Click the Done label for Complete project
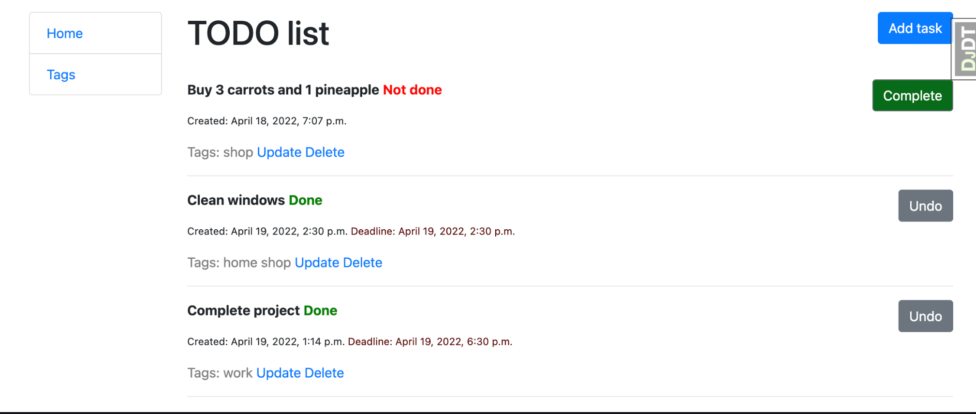976x414 pixels. pos(320,310)
